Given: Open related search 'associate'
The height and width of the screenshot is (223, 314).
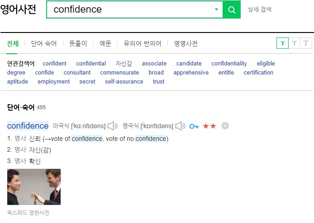Looking at the screenshot, I should (154, 64).
